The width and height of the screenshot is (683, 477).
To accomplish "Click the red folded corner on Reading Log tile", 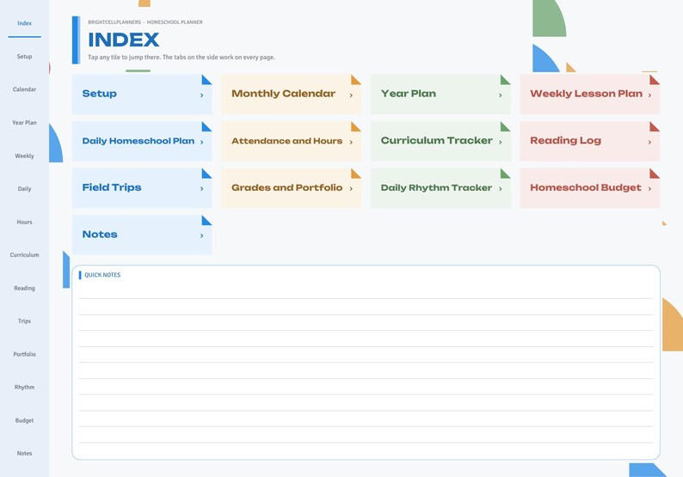I will 655,126.
